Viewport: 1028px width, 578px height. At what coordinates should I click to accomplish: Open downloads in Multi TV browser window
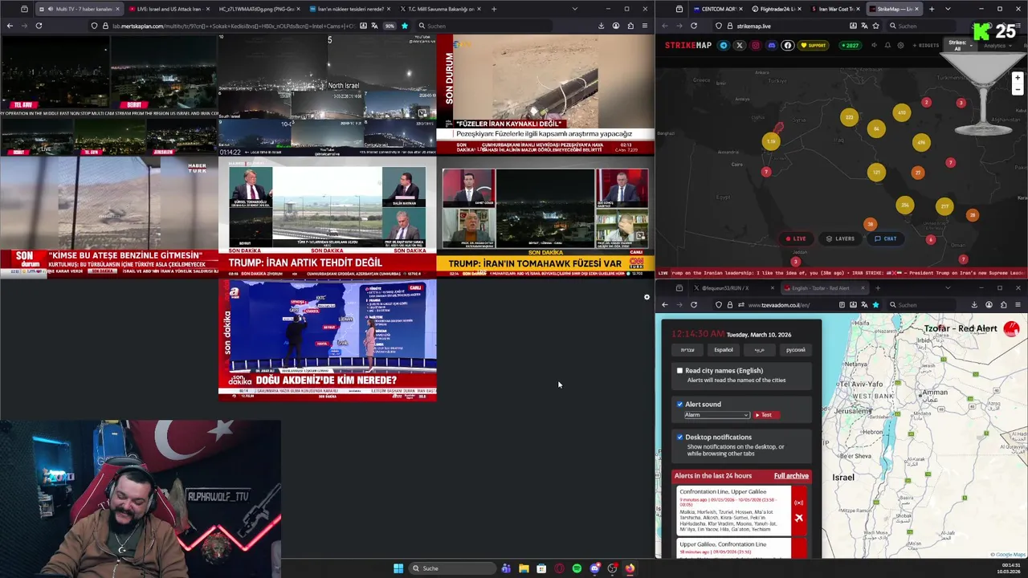pos(602,26)
